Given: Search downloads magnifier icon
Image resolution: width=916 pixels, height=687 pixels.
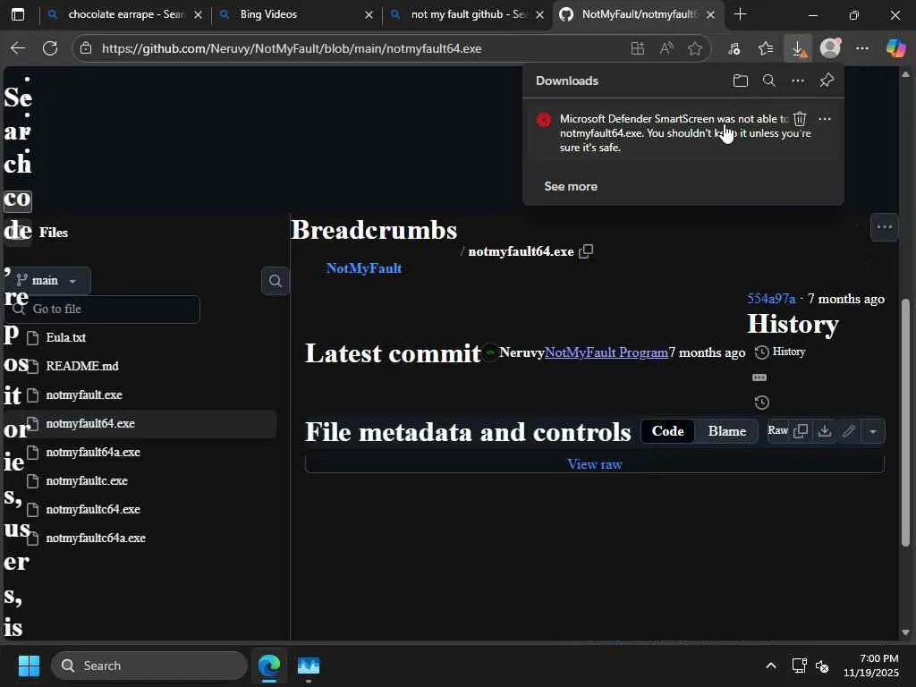Looking at the screenshot, I should tap(768, 81).
